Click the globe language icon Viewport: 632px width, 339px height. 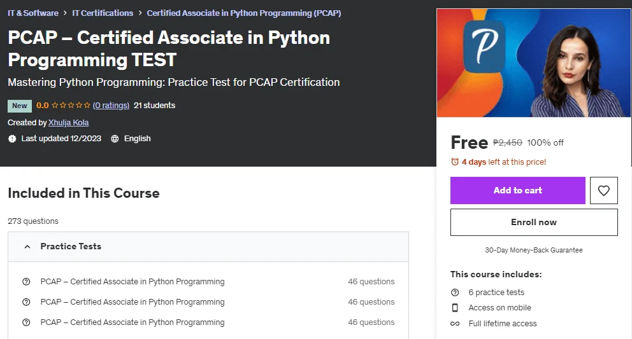pyautogui.click(x=115, y=139)
